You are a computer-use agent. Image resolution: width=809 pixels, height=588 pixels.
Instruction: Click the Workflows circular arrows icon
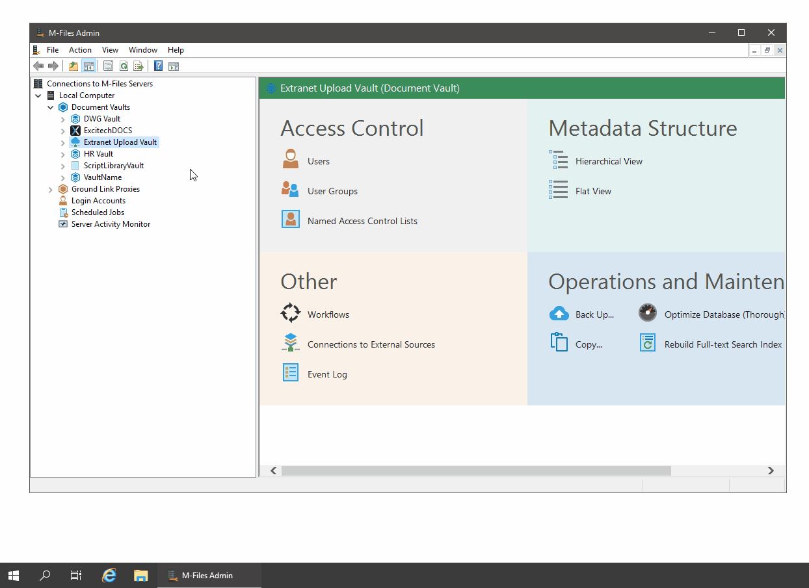291,313
